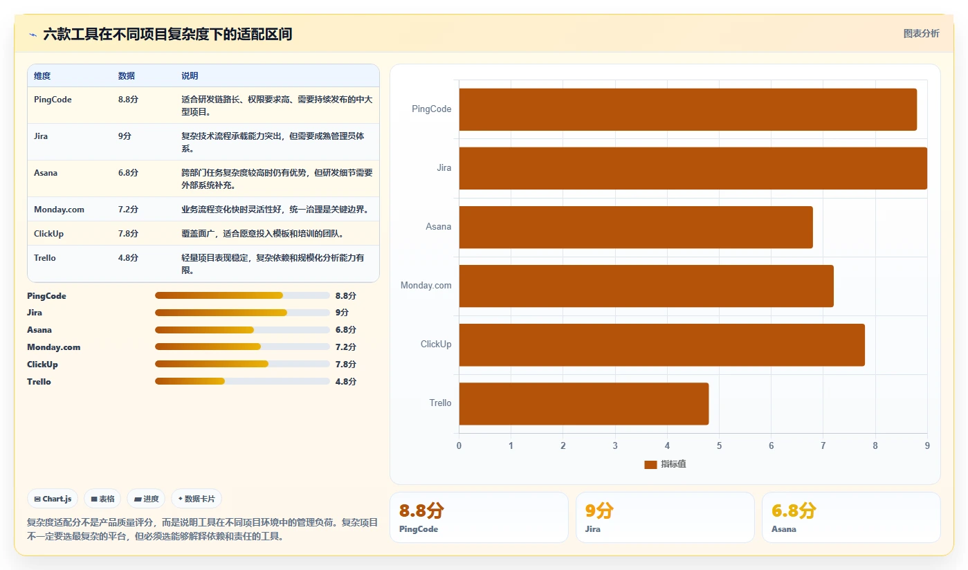This screenshot has width=968, height=570.
Task: Click the 复杂度适配分 footnote paragraph
Action: (x=202, y=529)
